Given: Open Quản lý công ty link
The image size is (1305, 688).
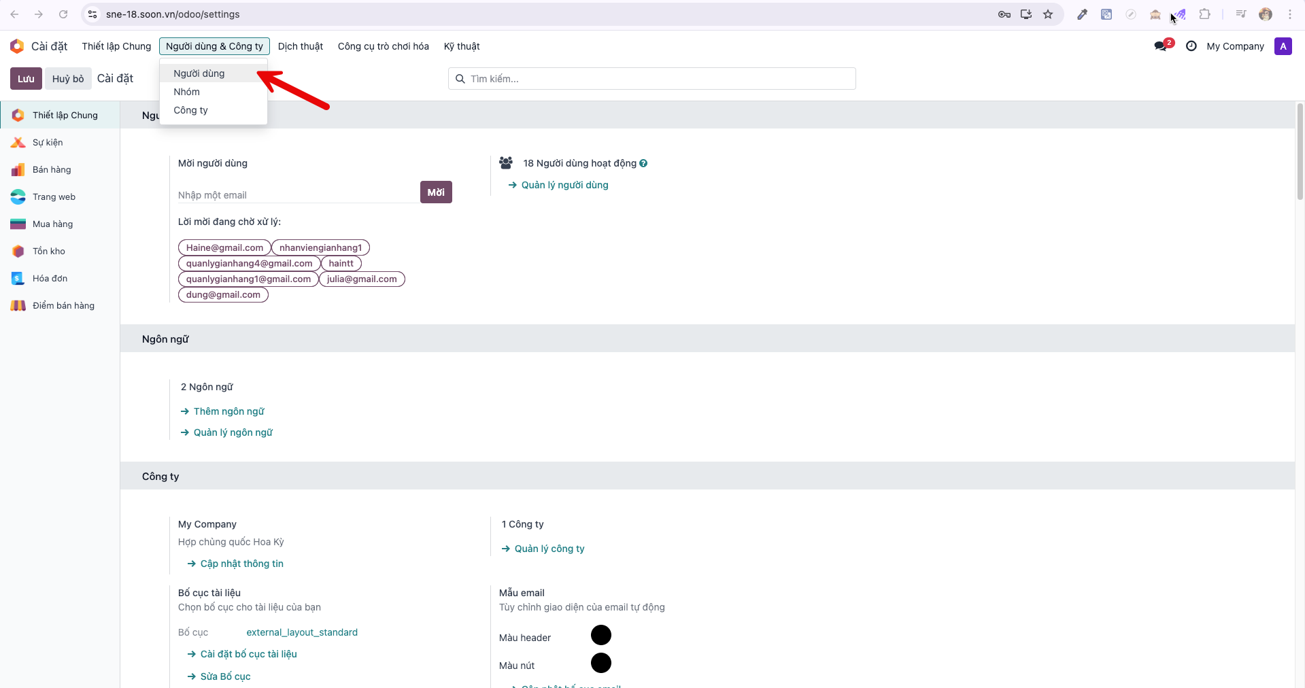Looking at the screenshot, I should click(x=549, y=549).
